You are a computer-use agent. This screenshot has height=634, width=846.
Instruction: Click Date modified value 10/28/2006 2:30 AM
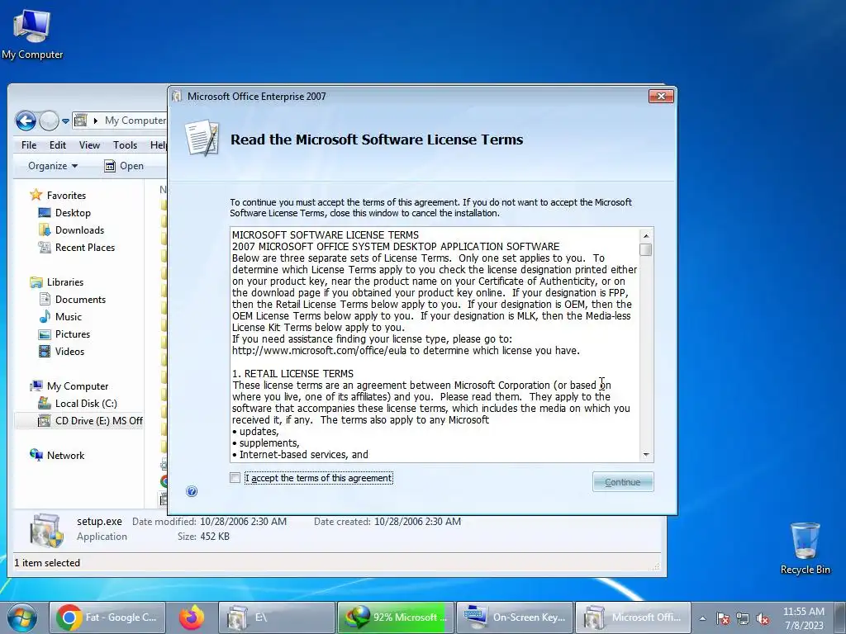click(244, 522)
